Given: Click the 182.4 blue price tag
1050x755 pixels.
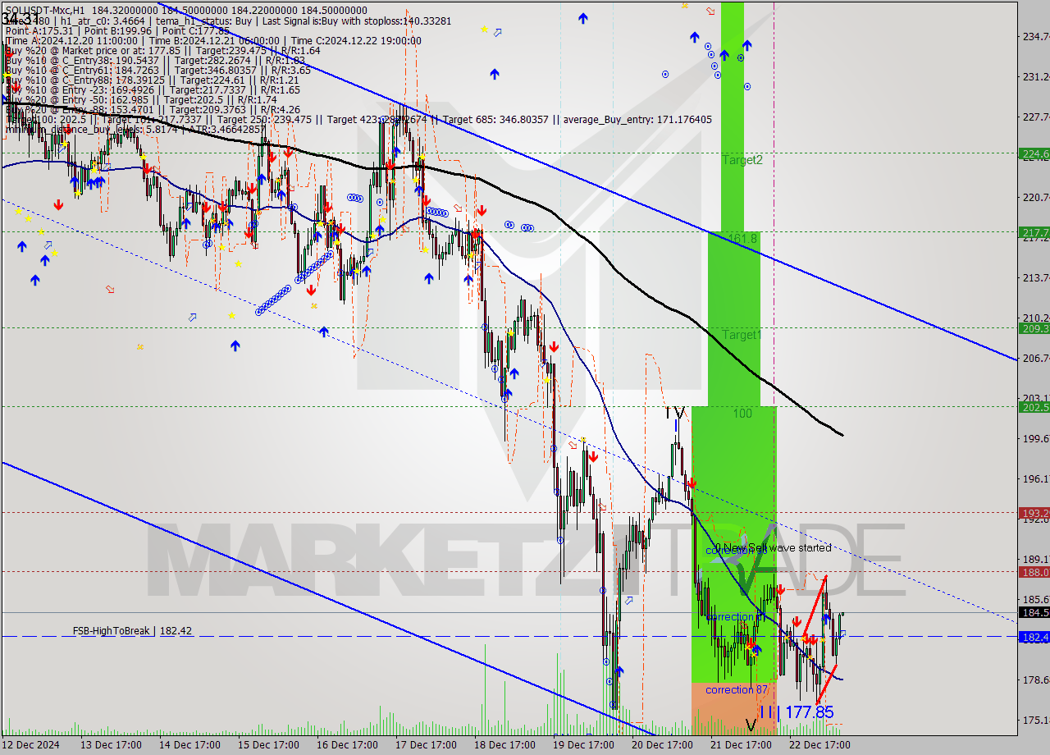Looking at the screenshot, I should click(x=1034, y=637).
